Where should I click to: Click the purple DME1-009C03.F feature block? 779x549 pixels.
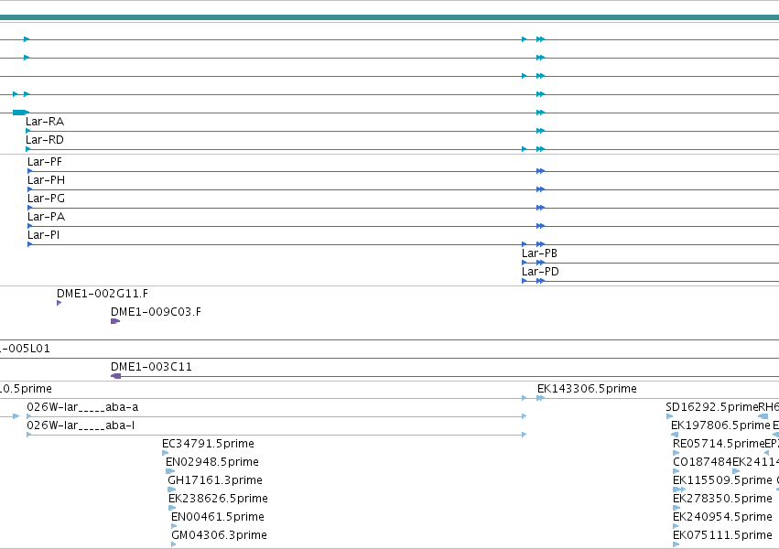[x=115, y=321]
